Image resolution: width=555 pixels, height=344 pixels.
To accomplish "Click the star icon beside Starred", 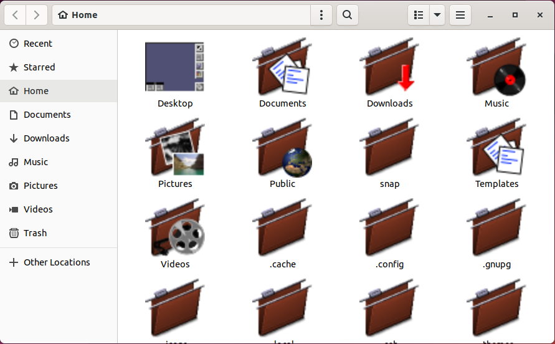I will (14, 67).
